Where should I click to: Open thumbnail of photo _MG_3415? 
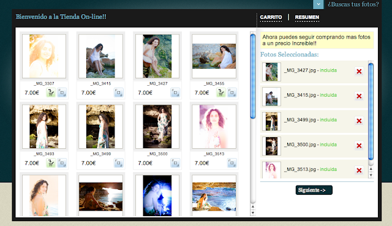coord(100,56)
